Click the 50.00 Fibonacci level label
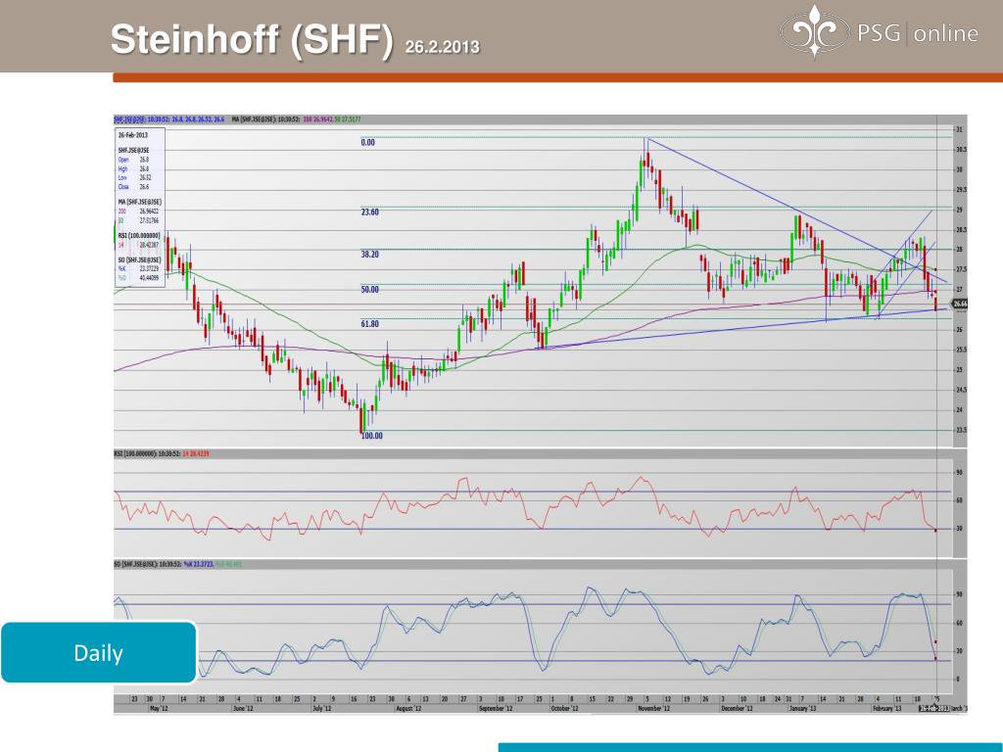The width and height of the screenshot is (1003, 752). pyautogui.click(x=369, y=290)
